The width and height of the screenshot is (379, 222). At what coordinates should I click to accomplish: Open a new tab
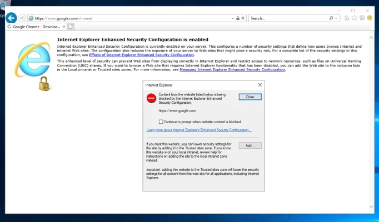tap(71, 26)
